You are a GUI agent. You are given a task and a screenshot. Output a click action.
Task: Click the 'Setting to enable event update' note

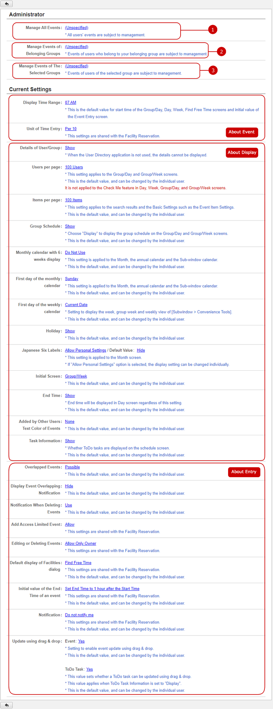109,648
